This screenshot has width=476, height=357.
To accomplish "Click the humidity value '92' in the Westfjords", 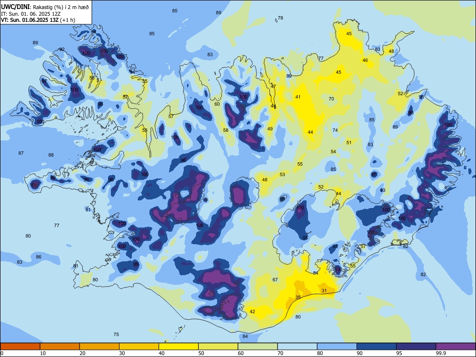I will (x=62, y=49).
